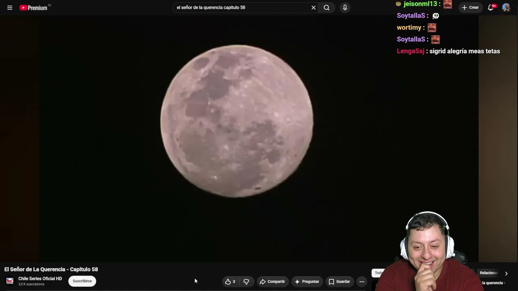Click username jeisonml13 in chat overlay
The image size is (518, 291).
pos(420,4)
